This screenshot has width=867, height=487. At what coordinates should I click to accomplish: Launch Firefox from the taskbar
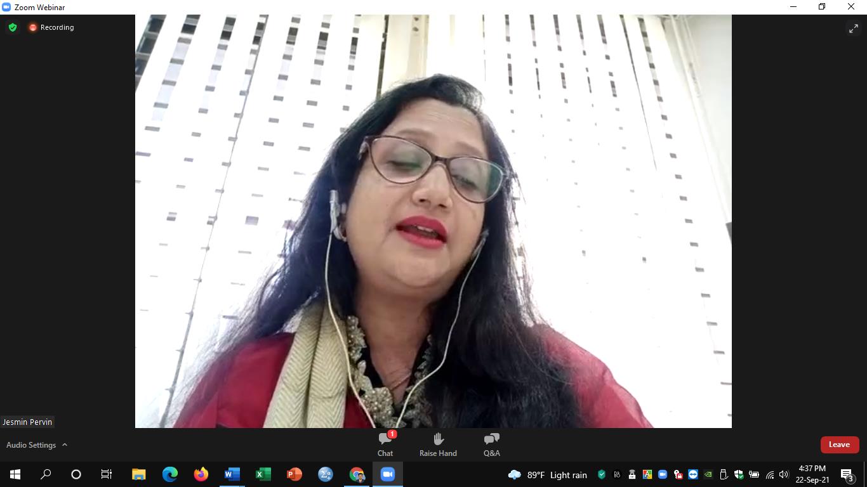coord(201,474)
